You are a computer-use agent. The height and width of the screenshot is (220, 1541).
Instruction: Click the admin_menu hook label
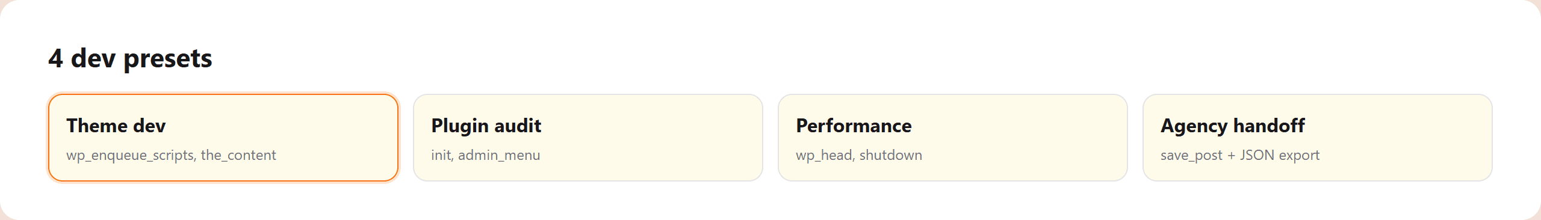click(x=499, y=155)
